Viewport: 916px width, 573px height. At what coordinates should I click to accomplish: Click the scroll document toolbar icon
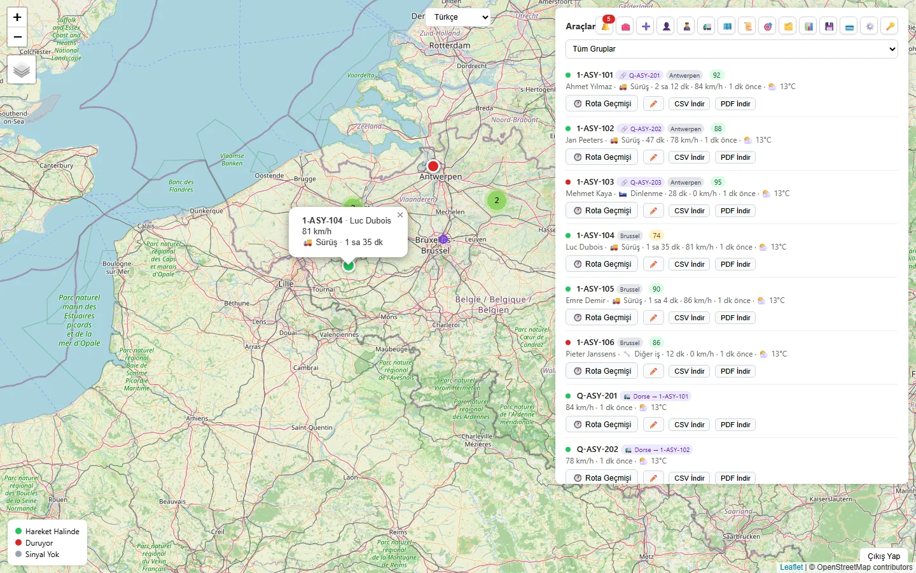pyautogui.click(x=748, y=26)
